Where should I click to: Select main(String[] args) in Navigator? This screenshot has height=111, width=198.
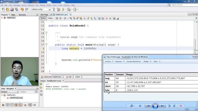pos(16,98)
